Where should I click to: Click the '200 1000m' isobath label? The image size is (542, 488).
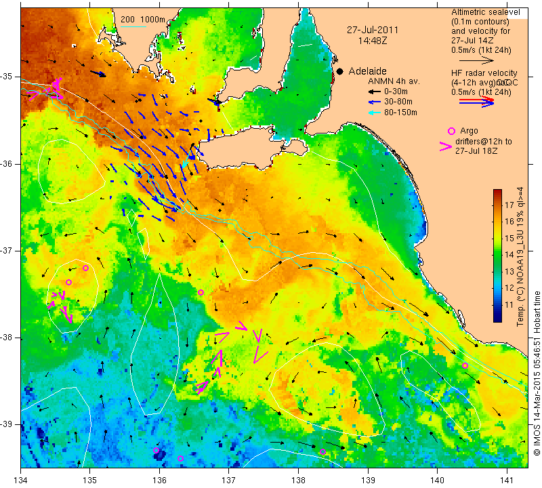pos(143,20)
